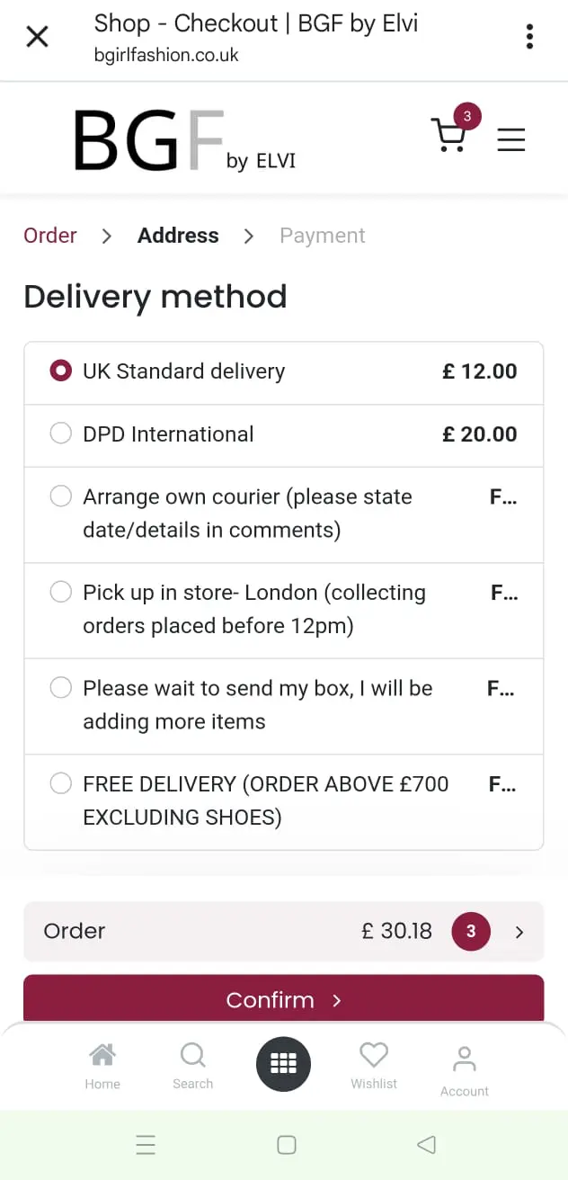
Task: Select DPD International delivery
Action: (x=61, y=434)
